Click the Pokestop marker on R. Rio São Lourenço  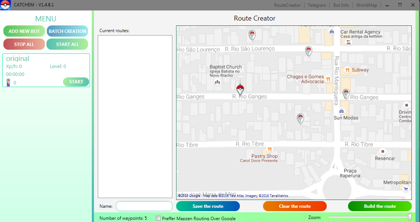309,51
